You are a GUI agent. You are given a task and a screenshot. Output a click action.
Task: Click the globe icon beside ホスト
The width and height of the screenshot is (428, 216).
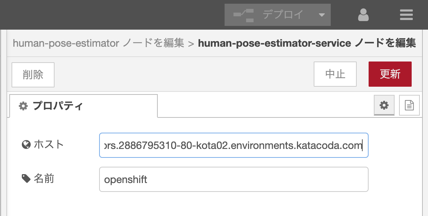26,145
